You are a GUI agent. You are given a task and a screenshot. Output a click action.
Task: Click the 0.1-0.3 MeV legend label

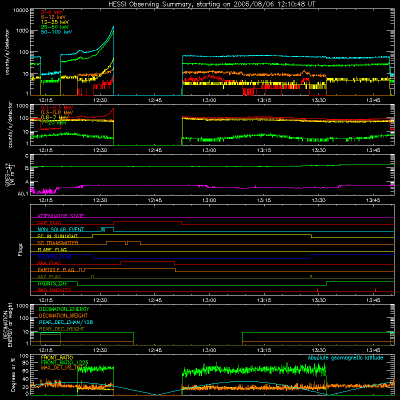click(57, 107)
